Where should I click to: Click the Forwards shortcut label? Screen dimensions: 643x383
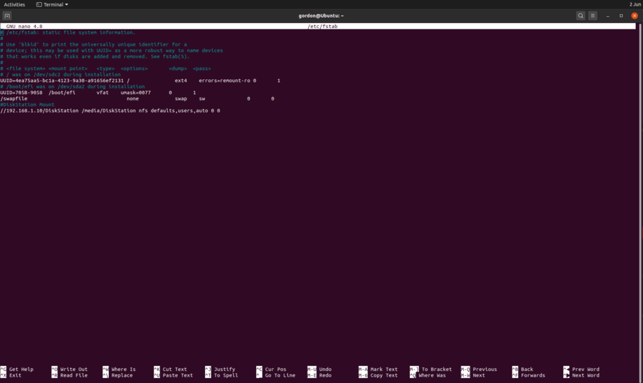point(533,375)
